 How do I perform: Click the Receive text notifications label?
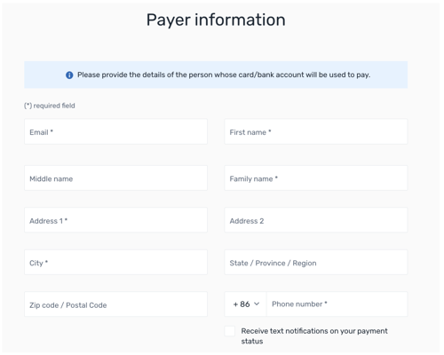tap(314, 336)
